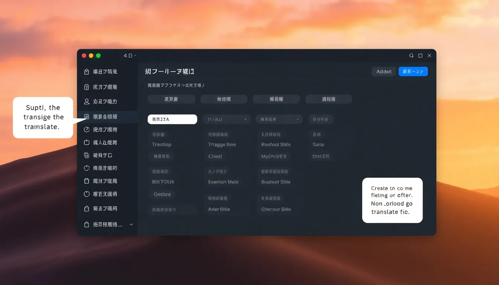Click the Exeniort Mels entry
499x285 pixels.
(223, 182)
